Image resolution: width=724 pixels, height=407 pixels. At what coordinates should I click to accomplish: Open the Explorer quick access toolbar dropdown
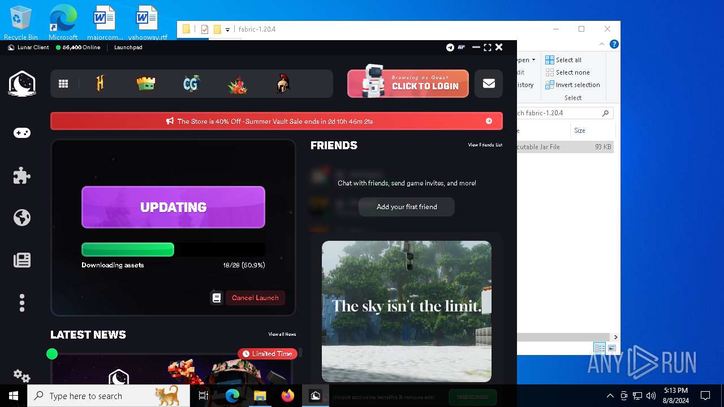tap(227, 29)
